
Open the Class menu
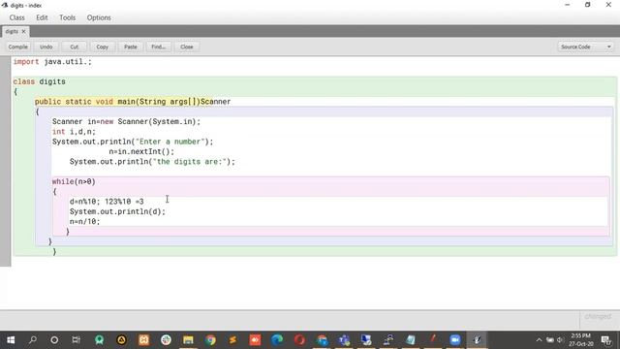[17, 17]
